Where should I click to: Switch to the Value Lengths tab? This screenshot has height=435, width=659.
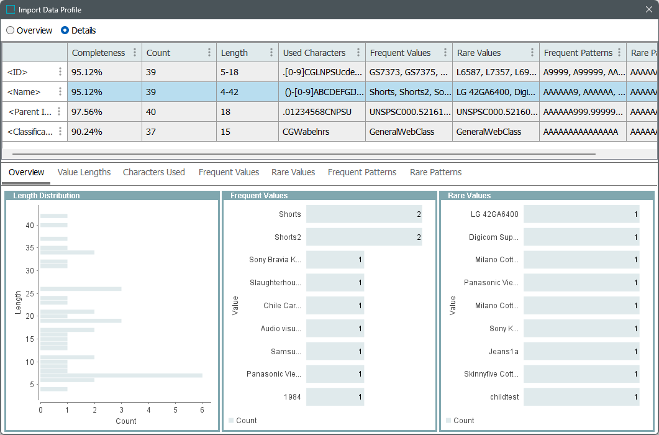[x=84, y=172]
